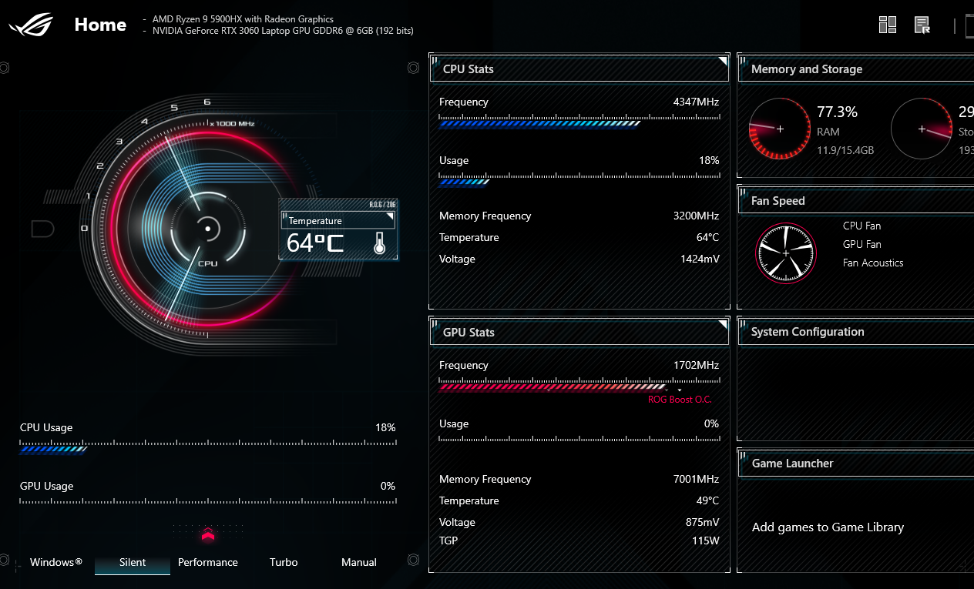Click the CPU Fan label

[x=861, y=226]
